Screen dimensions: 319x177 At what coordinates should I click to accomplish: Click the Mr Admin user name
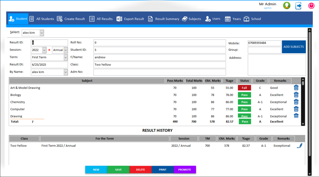[268, 4]
